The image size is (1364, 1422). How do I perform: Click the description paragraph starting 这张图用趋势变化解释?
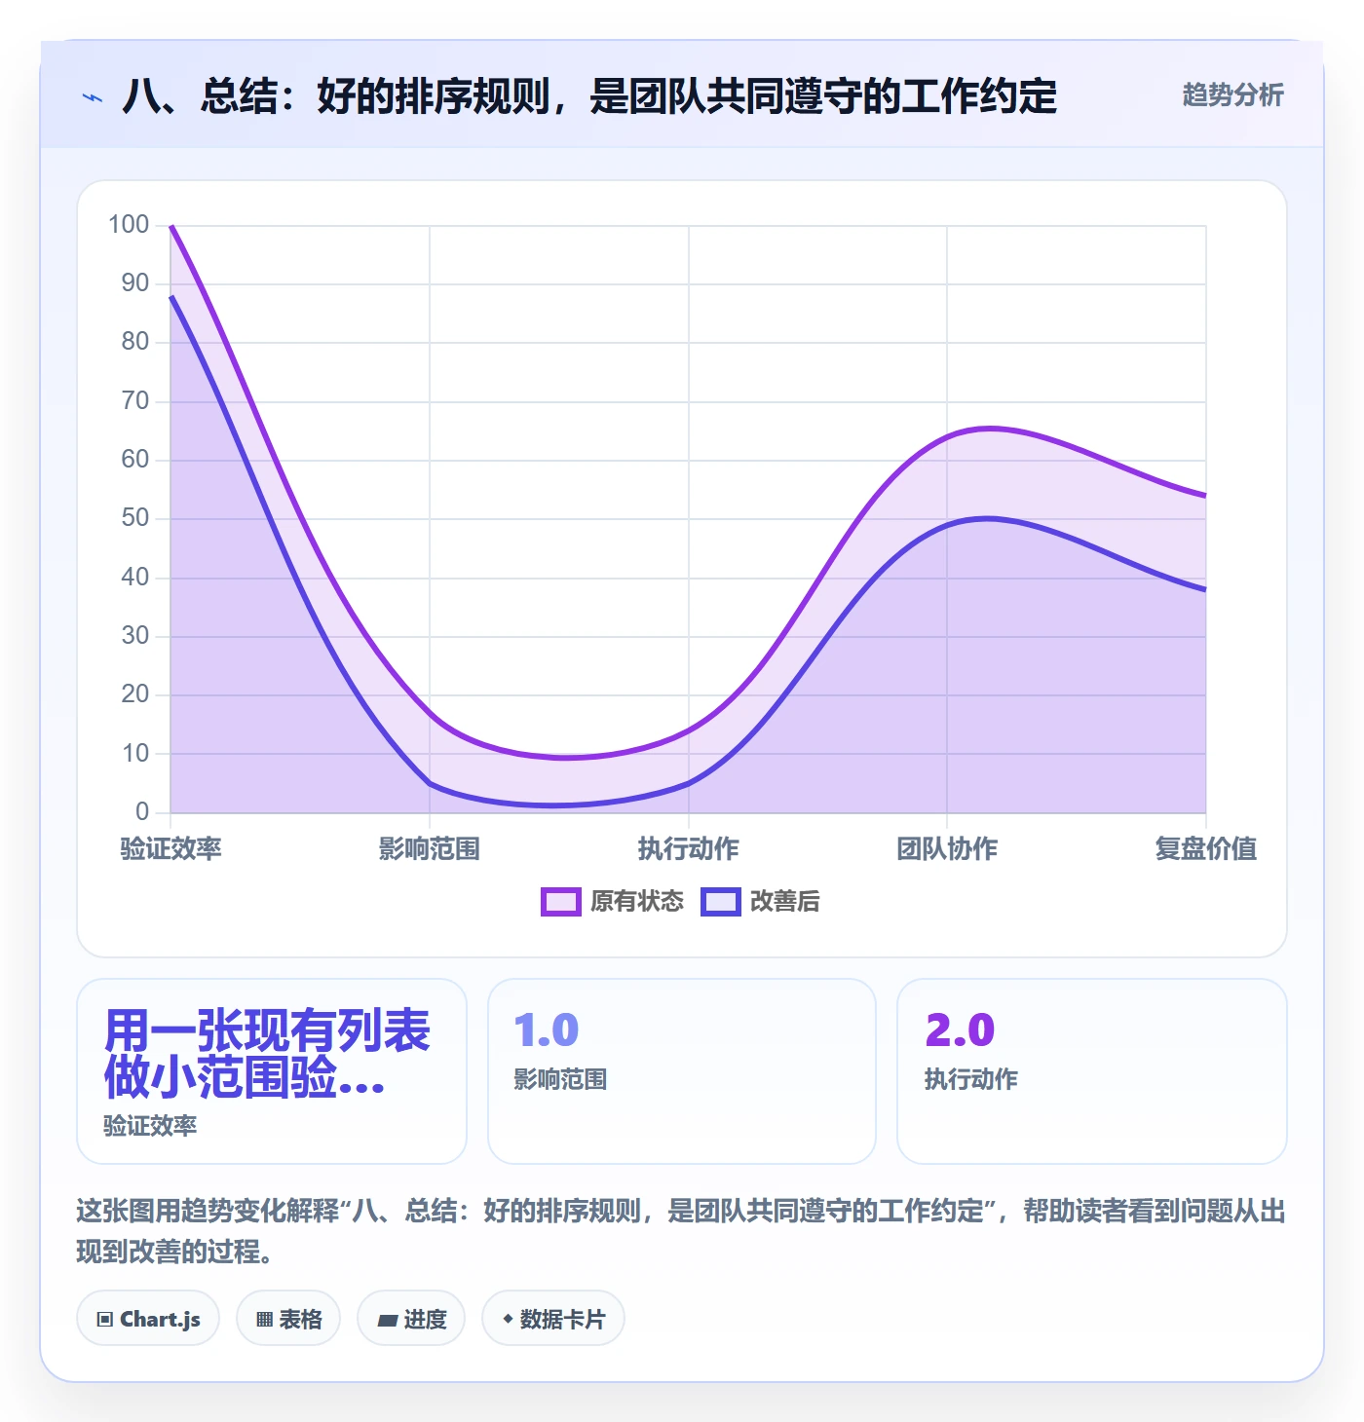point(681,1231)
